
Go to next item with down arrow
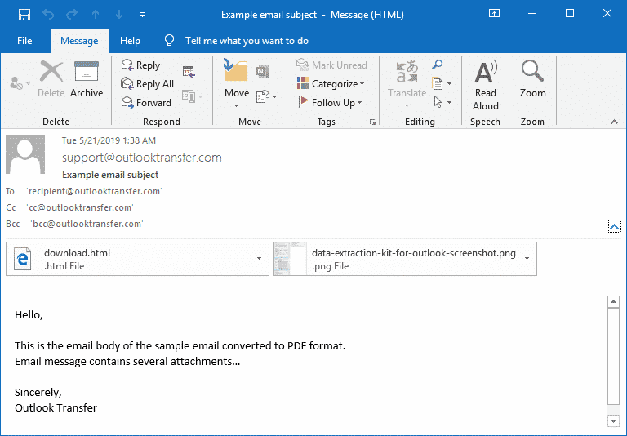[119, 15]
